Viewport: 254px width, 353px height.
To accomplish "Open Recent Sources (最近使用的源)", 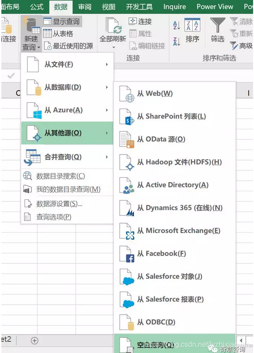I will (x=69, y=46).
